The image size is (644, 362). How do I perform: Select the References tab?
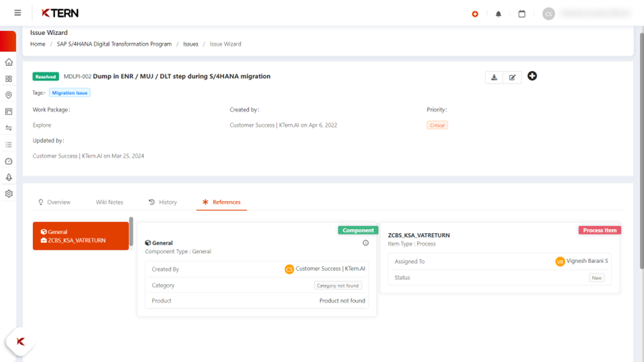tap(221, 202)
